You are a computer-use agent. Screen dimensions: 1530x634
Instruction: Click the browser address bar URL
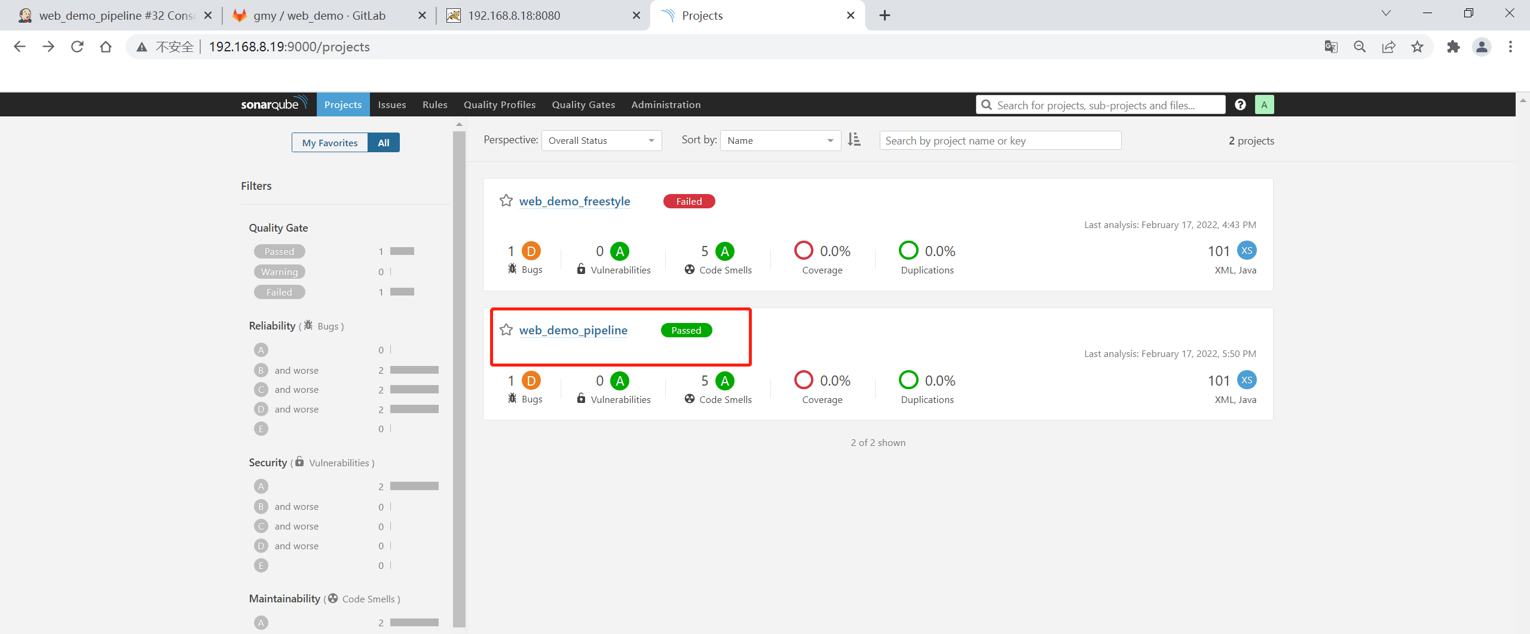coord(289,47)
